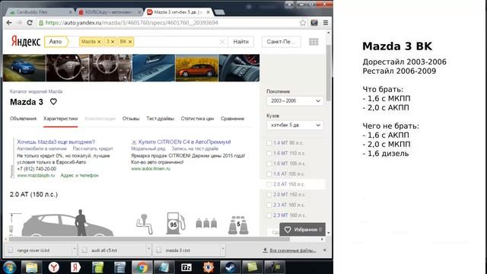Check the 1.6 MT 105 л.с. option
The image size is (487, 274).
(269, 164)
